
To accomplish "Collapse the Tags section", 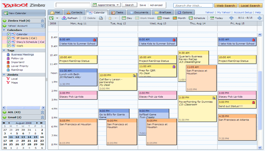I will [x=4, y=50].
